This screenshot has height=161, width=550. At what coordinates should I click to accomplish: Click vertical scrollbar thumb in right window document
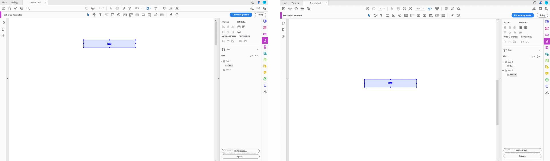pyautogui.click(x=498, y=102)
